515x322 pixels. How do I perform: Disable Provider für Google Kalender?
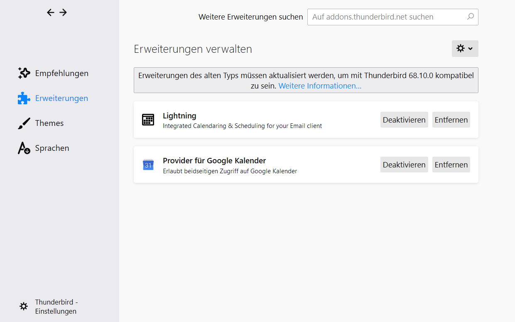pyautogui.click(x=404, y=165)
